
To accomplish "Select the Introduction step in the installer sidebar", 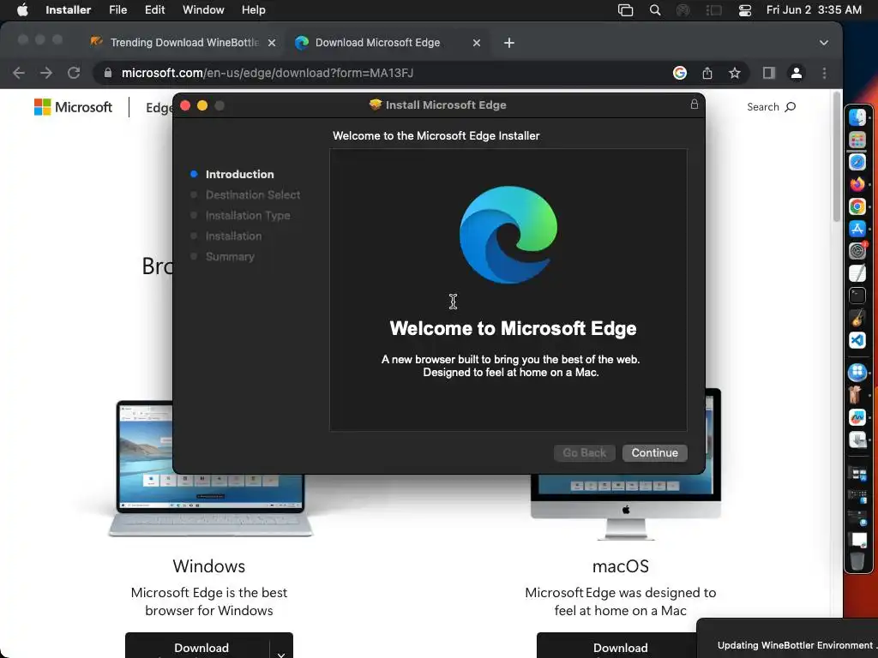I will 240,174.
